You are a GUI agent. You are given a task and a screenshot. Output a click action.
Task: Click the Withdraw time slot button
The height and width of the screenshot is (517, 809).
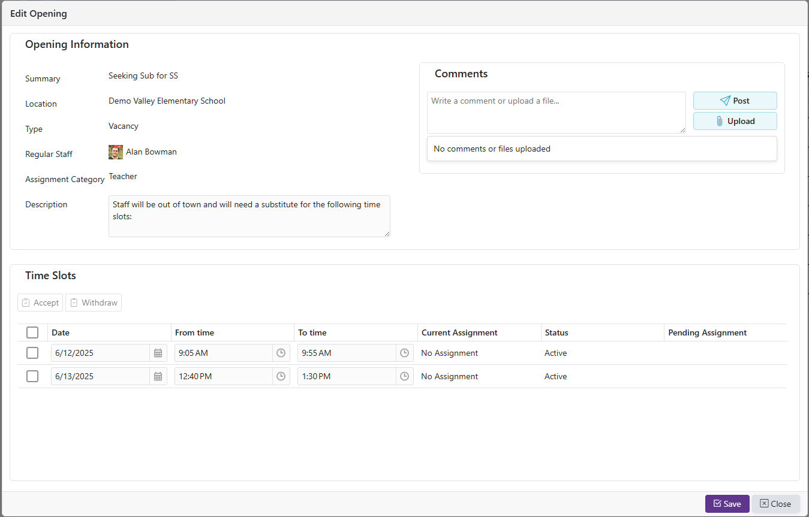pos(94,303)
